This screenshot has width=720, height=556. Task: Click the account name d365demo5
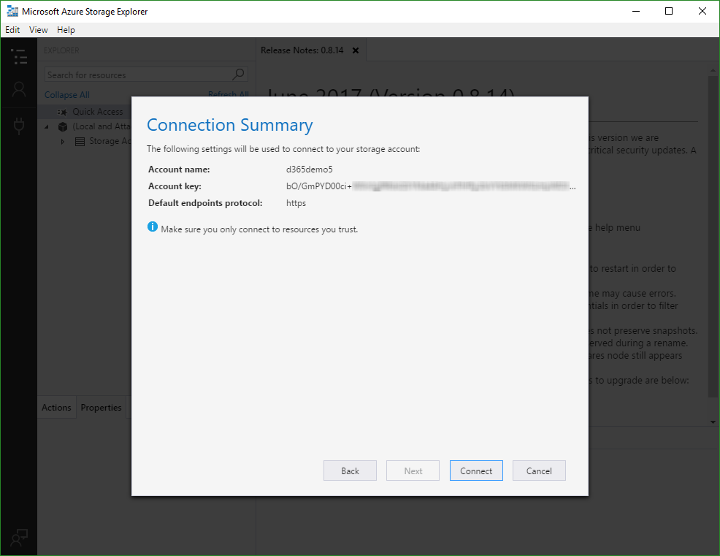(310, 170)
